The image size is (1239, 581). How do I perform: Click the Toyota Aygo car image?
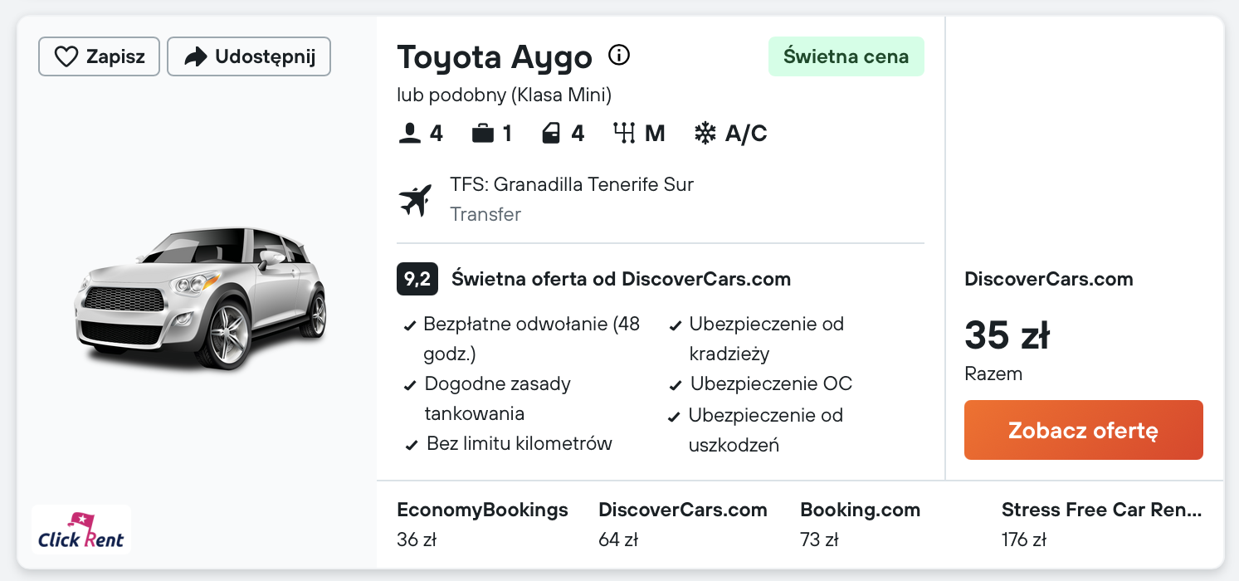203,297
